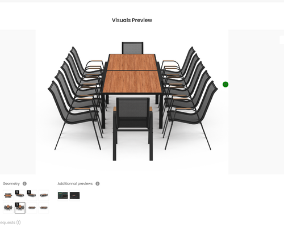Click the white button at the right edge
The image size is (284, 227).
click(x=282, y=40)
